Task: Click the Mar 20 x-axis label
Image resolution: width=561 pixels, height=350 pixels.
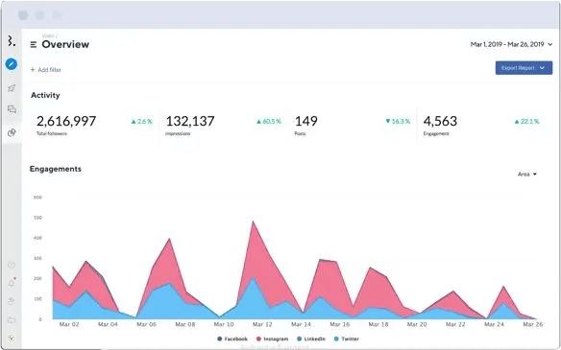Action: tap(417, 324)
